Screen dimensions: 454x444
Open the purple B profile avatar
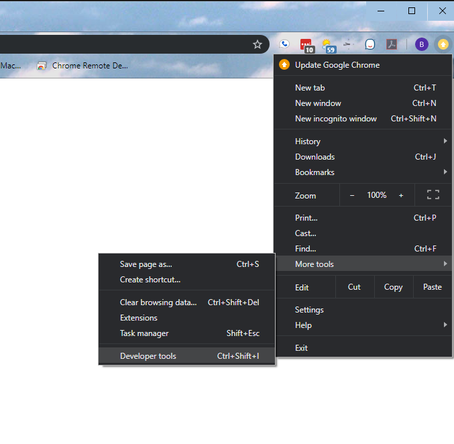[421, 44]
